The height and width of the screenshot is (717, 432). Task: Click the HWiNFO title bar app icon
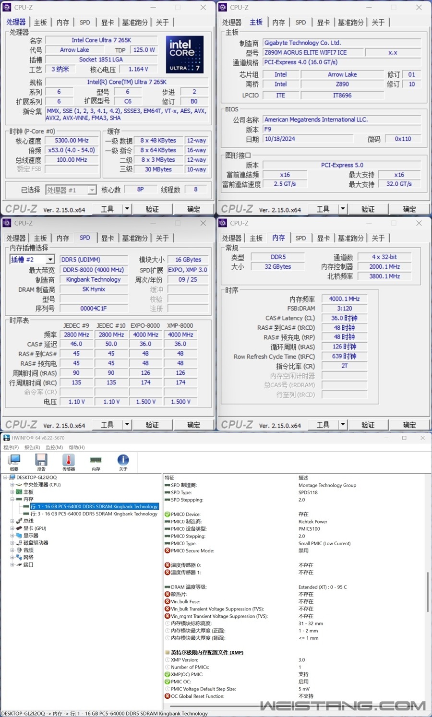[x=7, y=438]
